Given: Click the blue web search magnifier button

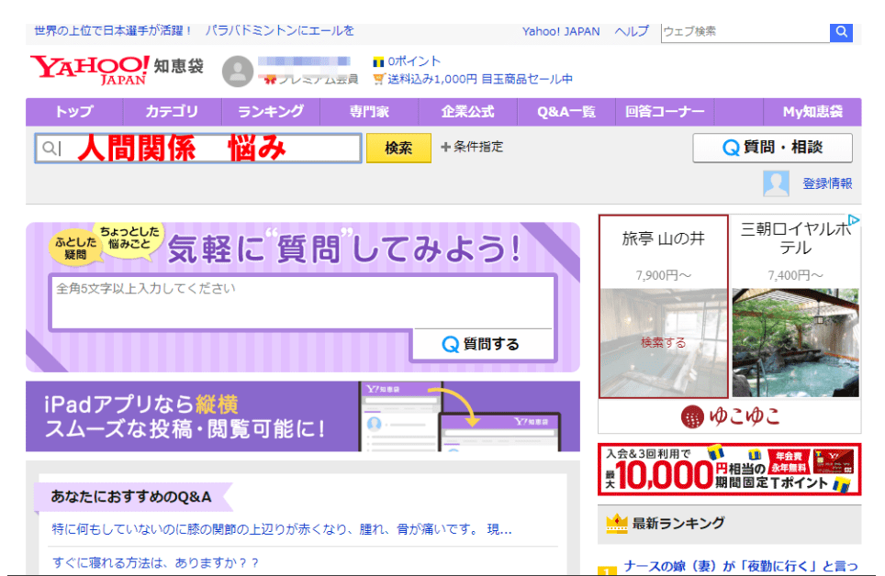Looking at the screenshot, I should (x=841, y=32).
